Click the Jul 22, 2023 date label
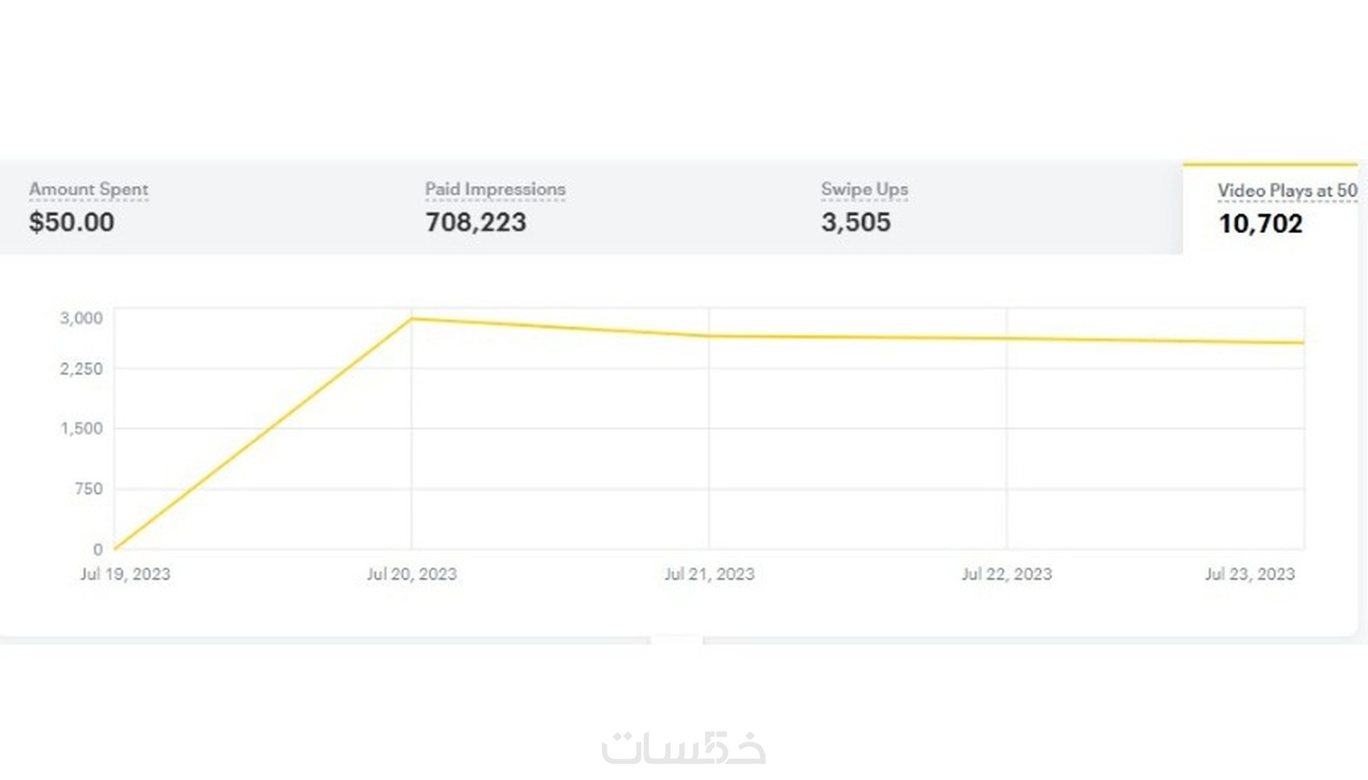The width and height of the screenshot is (1368, 780). pyautogui.click(x=1007, y=574)
